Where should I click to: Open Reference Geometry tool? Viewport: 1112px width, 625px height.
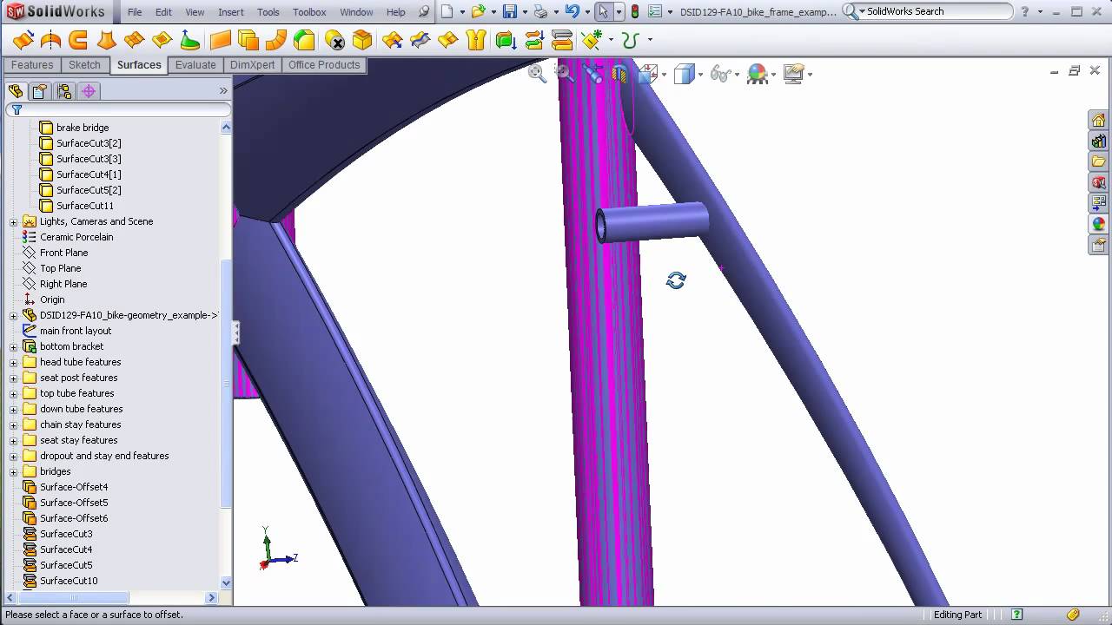point(592,40)
